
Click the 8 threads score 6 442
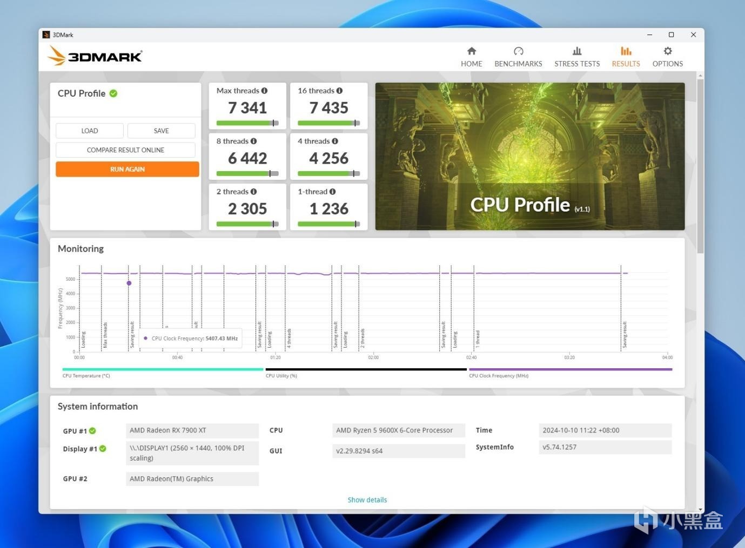[247, 158]
